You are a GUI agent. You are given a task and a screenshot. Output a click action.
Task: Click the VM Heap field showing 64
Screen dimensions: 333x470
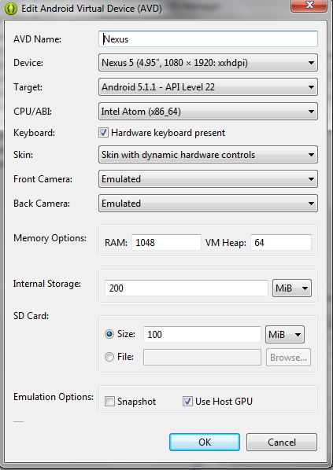coord(281,242)
